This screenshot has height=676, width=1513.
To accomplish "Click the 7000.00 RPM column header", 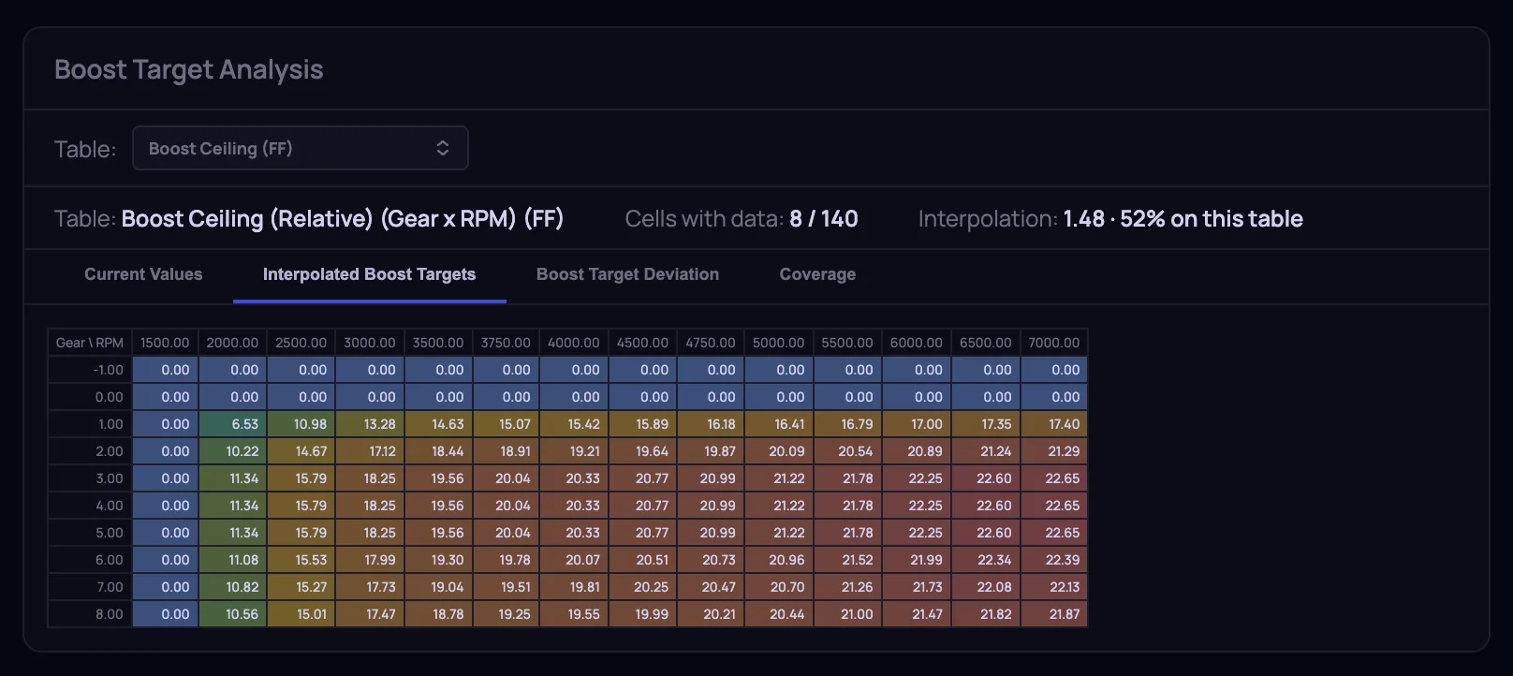I will (x=1054, y=343).
